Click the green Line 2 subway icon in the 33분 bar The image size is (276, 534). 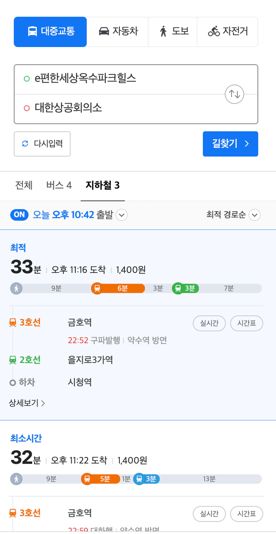click(x=178, y=288)
